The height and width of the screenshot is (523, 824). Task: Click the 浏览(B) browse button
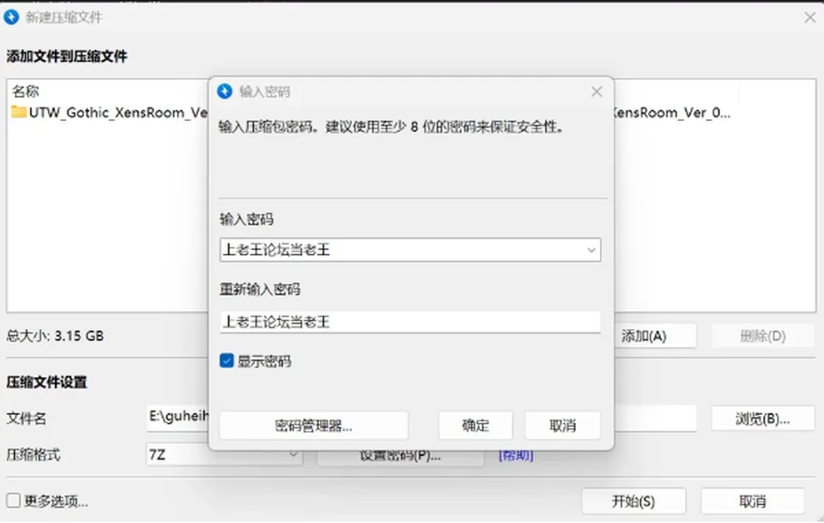763,418
